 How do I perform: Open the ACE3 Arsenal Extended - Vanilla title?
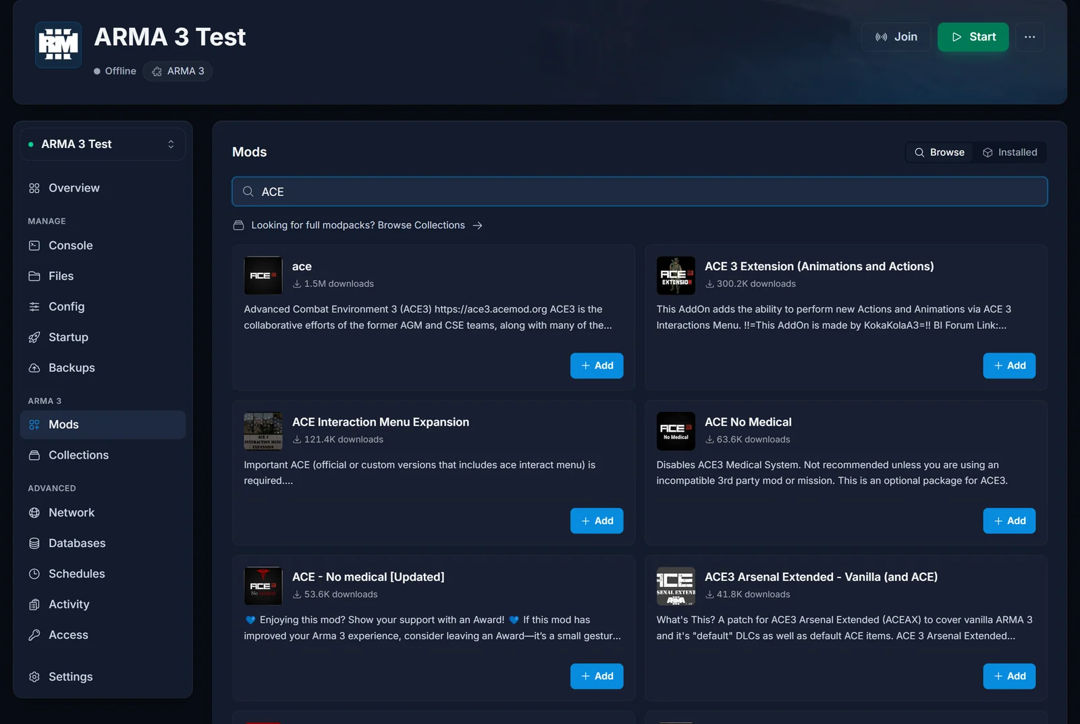tap(821, 577)
